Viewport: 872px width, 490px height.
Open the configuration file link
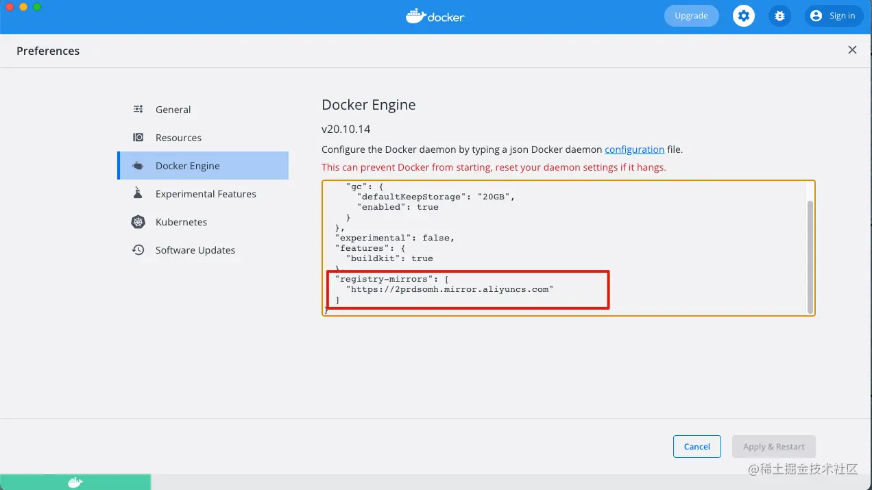(x=634, y=149)
